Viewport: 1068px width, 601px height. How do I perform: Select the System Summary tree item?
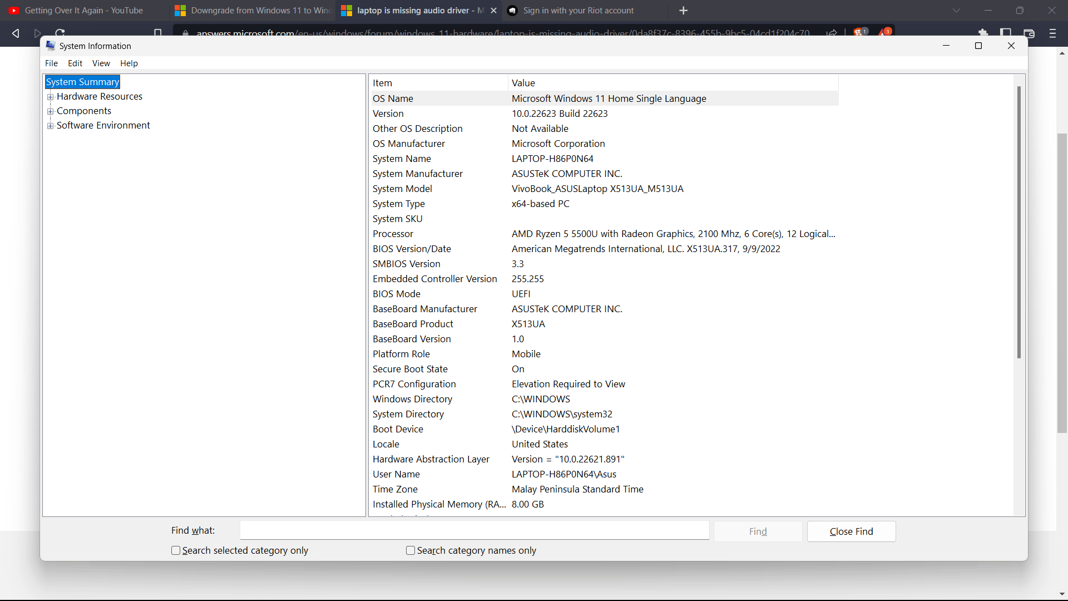82,82
